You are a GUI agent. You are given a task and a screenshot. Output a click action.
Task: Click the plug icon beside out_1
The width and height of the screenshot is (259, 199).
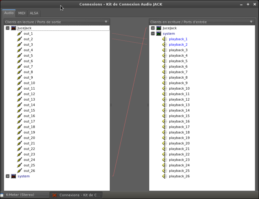click(x=19, y=34)
